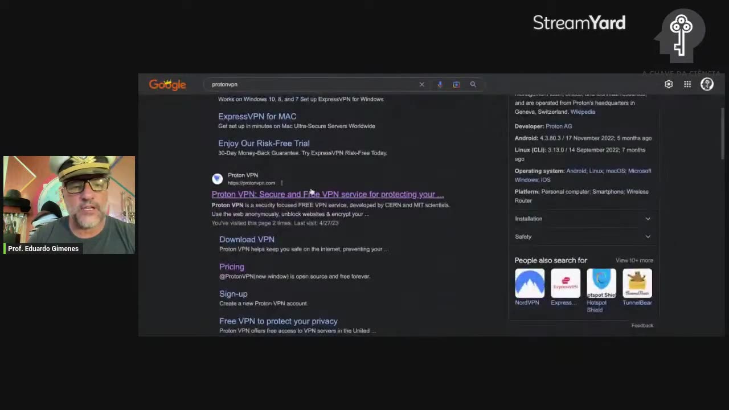Viewport: 729px width, 410px height.
Task: Open the Download VPN sitelink
Action: click(247, 239)
